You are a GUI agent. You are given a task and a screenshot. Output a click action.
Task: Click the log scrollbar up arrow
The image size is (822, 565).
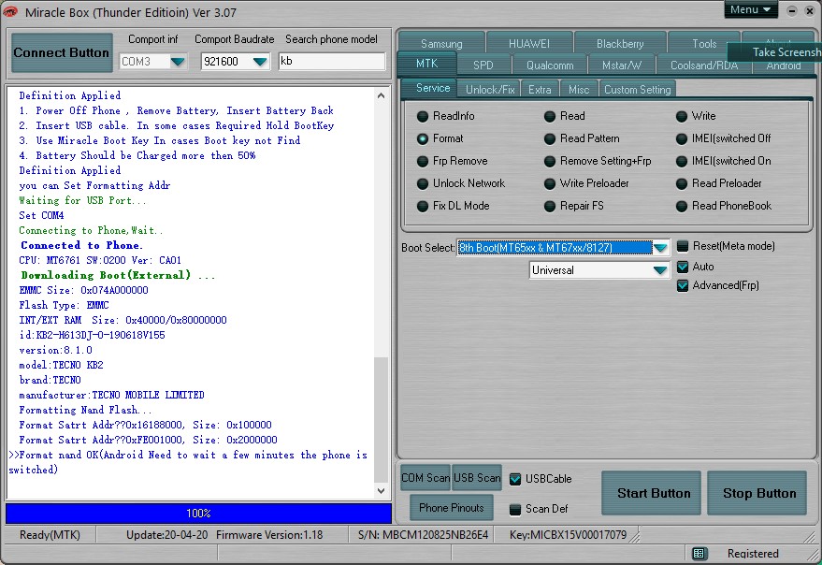(x=382, y=95)
